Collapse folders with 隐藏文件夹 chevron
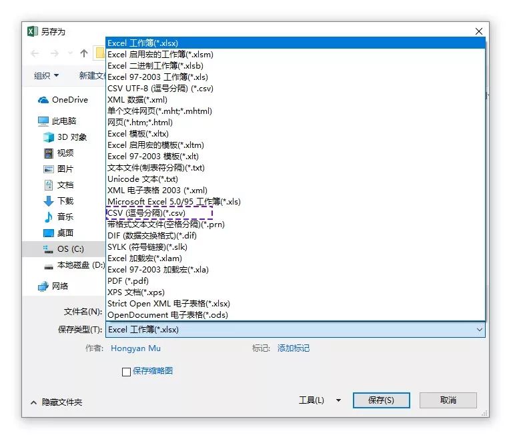The image size is (511, 443). pyautogui.click(x=33, y=402)
